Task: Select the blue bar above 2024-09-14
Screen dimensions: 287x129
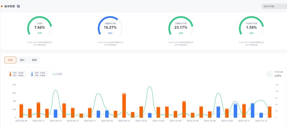Action: click(56, 114)
